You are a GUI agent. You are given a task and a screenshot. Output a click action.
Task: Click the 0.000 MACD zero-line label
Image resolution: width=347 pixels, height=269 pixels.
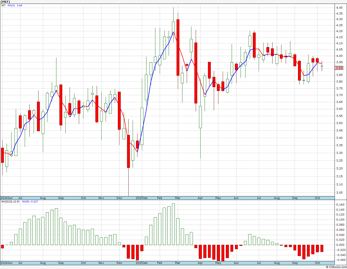[x=340, y=245]
